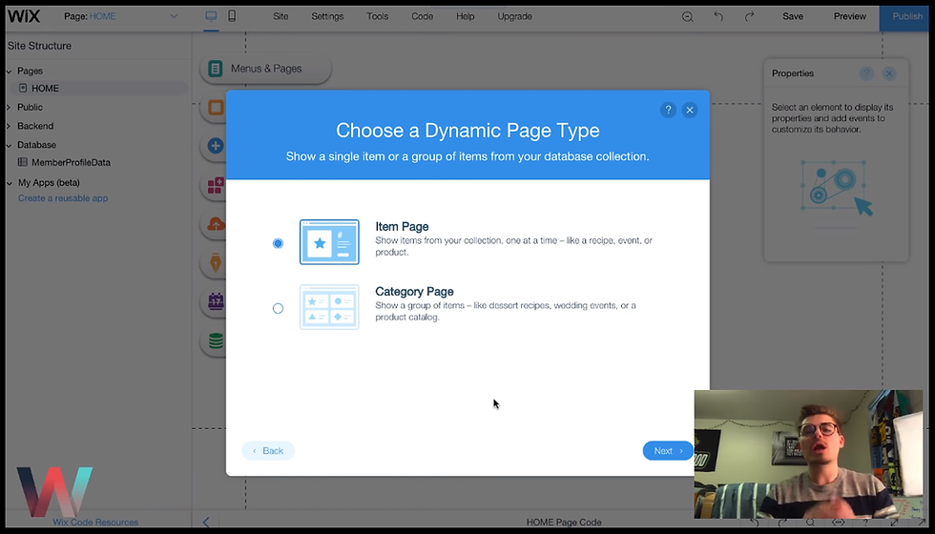935x534 pixels.
Task: Open the Help menu
Action: point(466,16)
